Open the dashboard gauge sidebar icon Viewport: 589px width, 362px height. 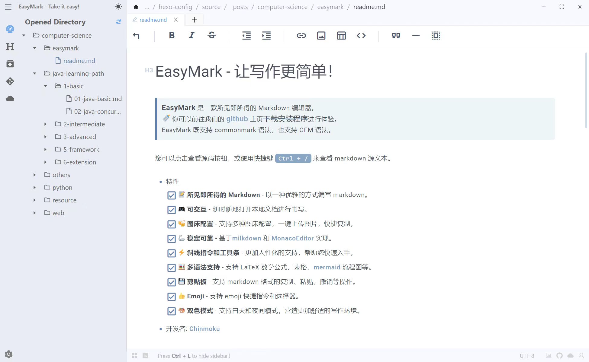click(10, 29)
